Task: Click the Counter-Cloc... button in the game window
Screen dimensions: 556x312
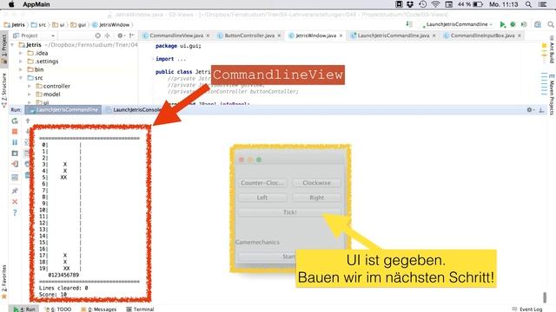Action: coord(262,183)
